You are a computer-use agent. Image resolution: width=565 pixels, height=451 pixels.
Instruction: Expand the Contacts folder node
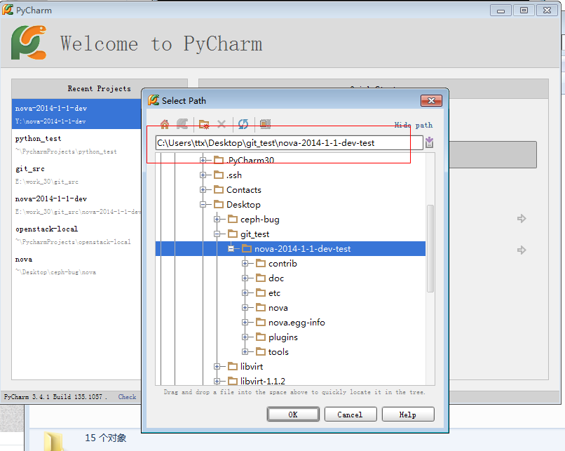click(x=203, y=189)
